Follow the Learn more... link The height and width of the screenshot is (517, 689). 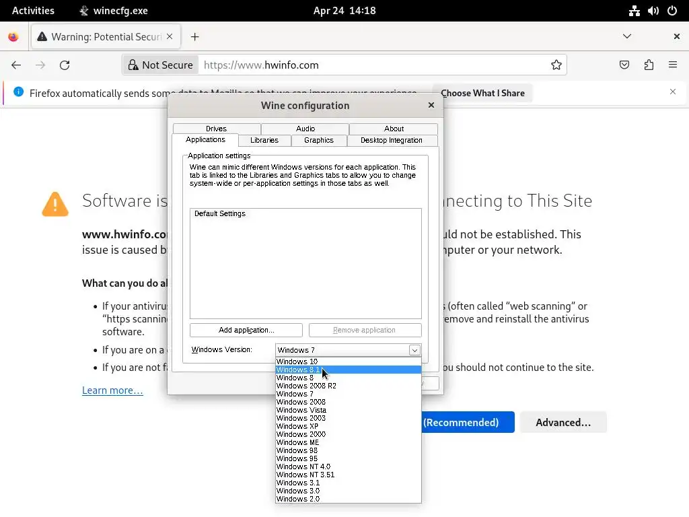click(x=112, y=390)
